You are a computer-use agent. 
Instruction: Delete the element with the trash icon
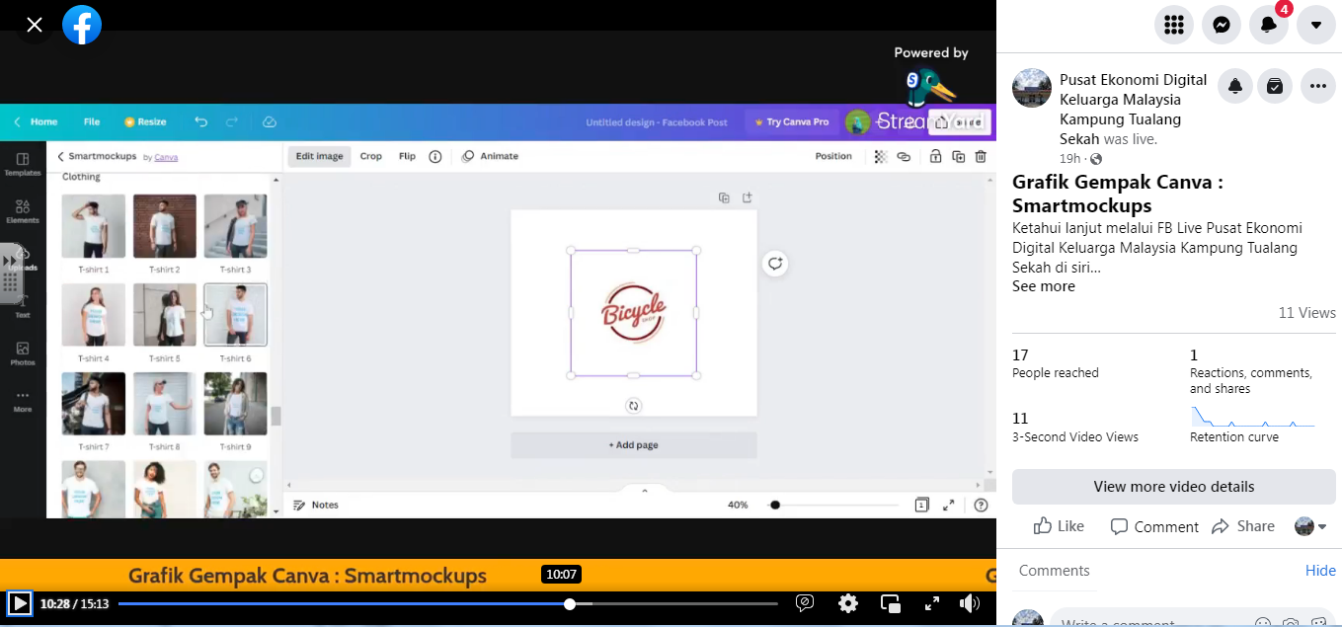981,156
